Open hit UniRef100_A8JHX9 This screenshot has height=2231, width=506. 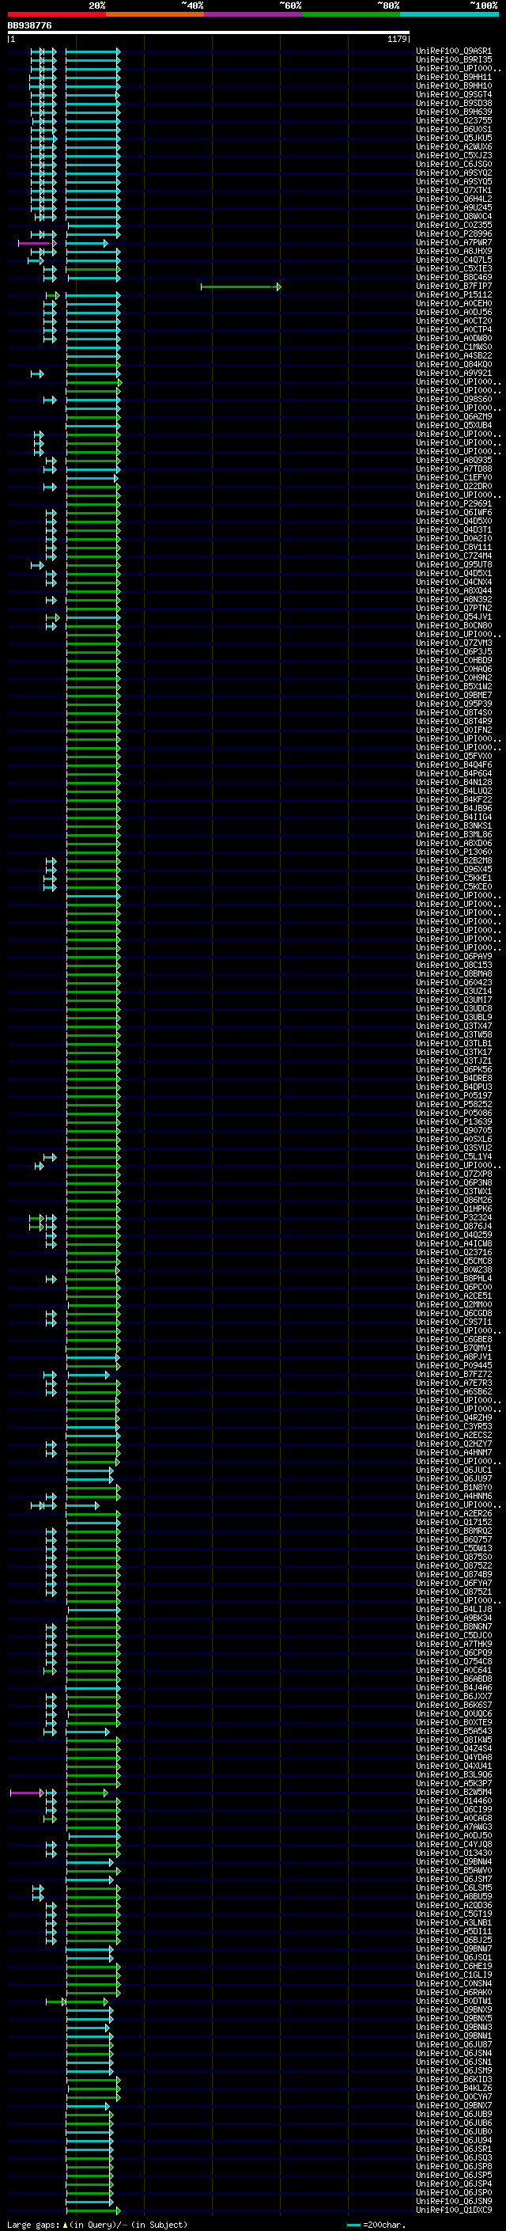(x=454, y=252)
